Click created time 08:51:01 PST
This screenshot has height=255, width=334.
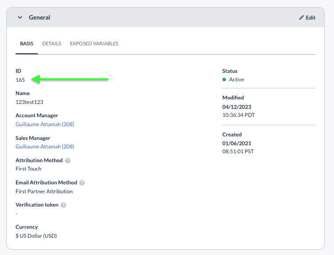click(238, 151)
